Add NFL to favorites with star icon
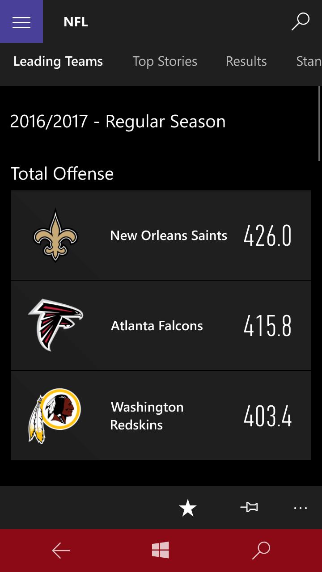Viewport: 322px width, 572px height. coord(188,508)
